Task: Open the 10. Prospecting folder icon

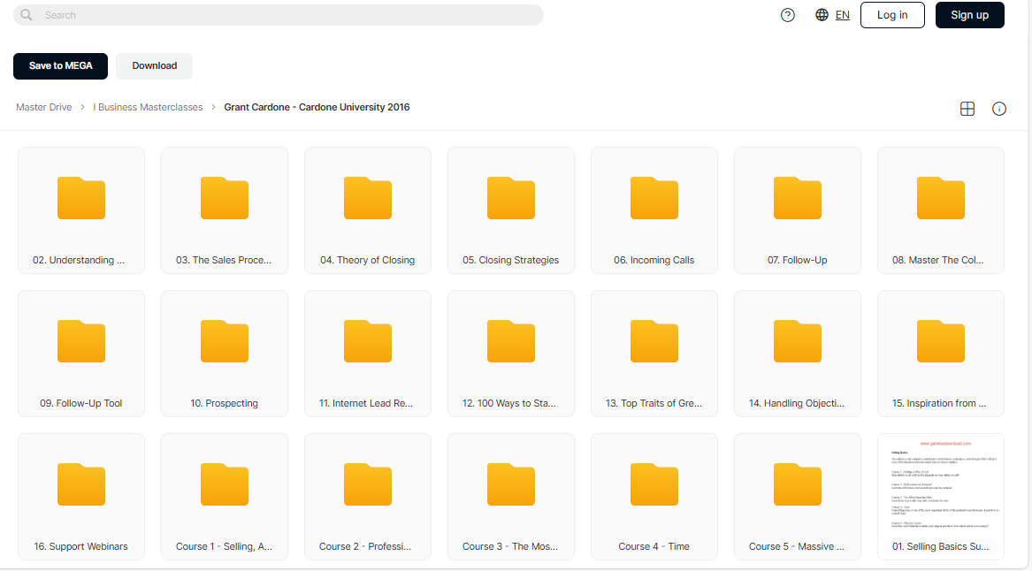Action: (x=225, y=341)
